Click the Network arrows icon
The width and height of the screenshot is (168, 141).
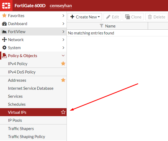tap(4, 40)
